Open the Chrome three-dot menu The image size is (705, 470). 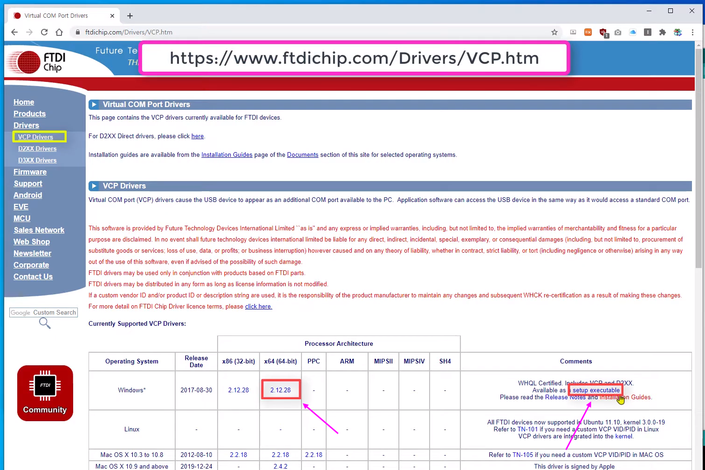pos(693,32)
